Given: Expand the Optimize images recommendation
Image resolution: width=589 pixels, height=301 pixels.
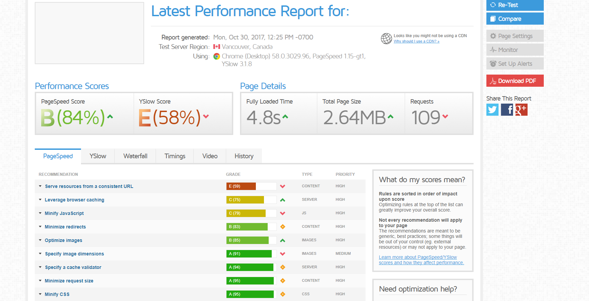Looking at the screenshot, I should coord(63,240).
